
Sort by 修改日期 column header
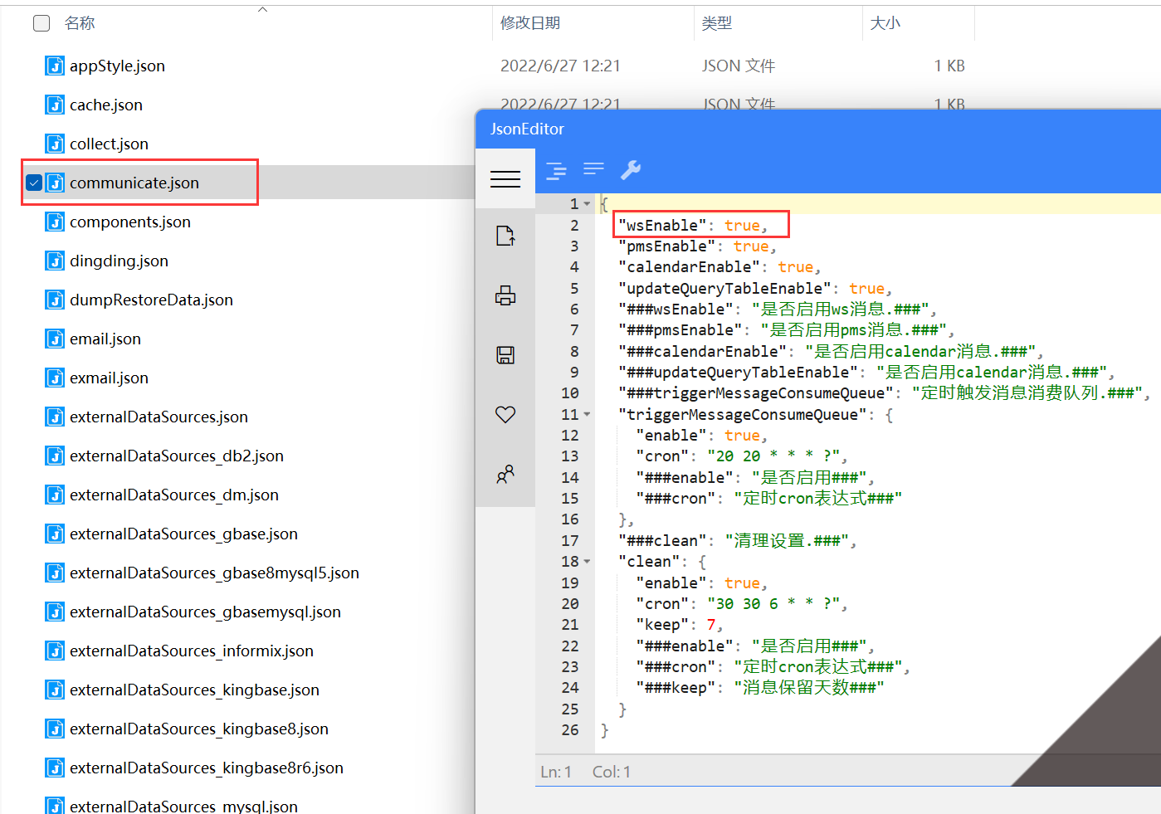[530, 23]
